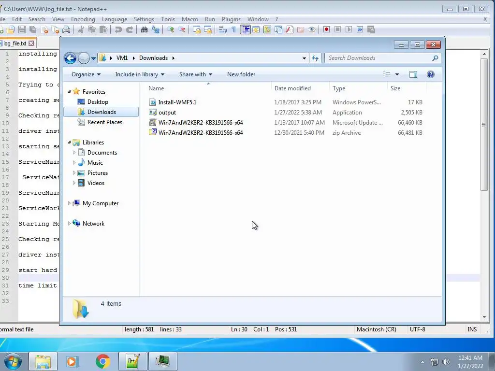Open the Share with dropdown
This screenshot has height=371, width=495.
(x=195, y=74)
